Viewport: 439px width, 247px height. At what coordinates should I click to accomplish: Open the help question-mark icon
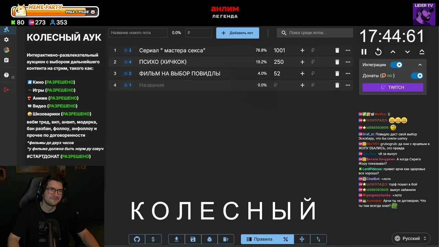point(6,75)
